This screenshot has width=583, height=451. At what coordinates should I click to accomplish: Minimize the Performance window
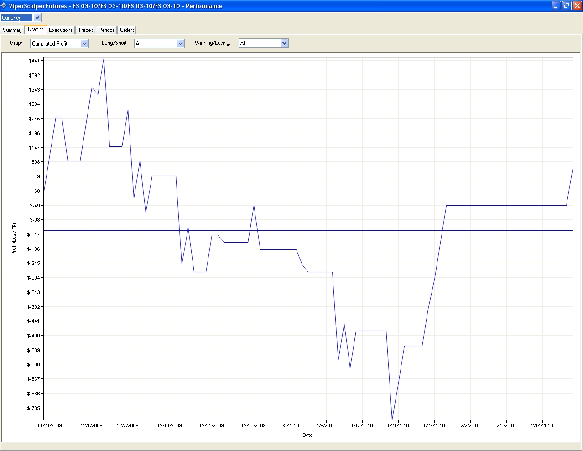click(556, 6)
